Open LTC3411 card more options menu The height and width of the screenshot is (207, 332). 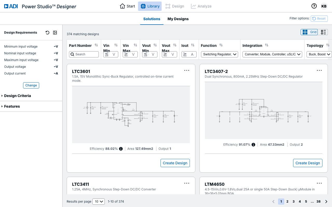point(187,183)
